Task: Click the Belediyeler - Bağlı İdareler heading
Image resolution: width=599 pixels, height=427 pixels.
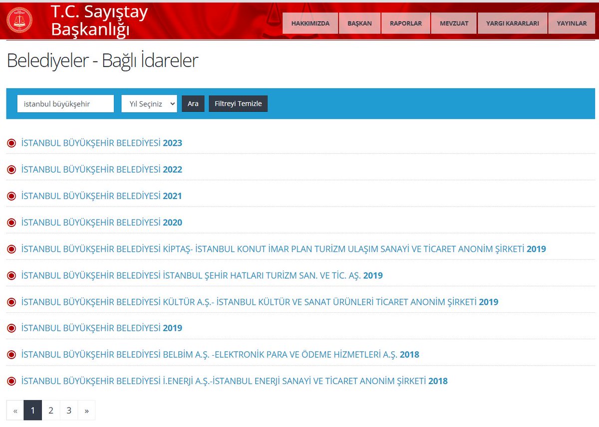Action: point(102,60)
